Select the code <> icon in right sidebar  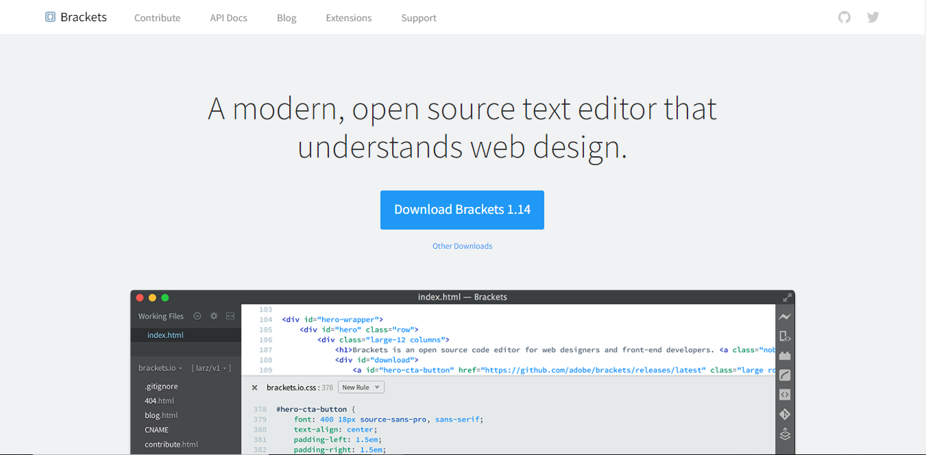coord(785,394)
